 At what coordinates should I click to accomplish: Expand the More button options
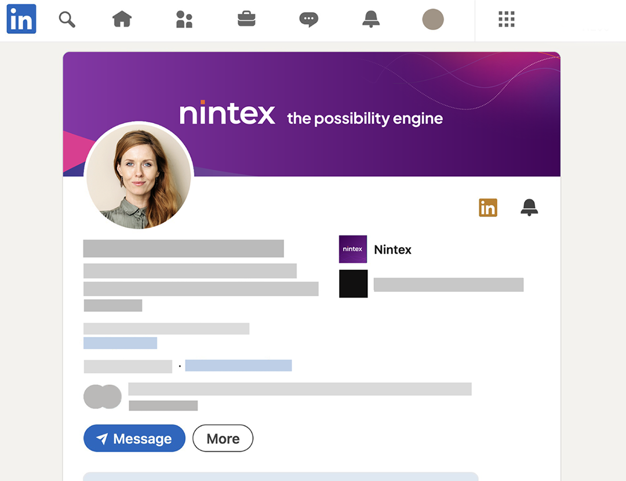[223, 439]
